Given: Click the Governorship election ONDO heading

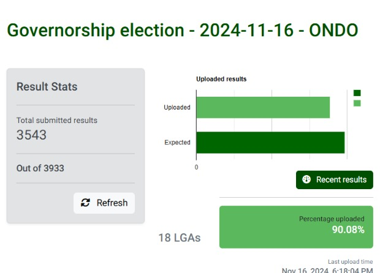Looking at the screenshot, I should click(183, 30).
